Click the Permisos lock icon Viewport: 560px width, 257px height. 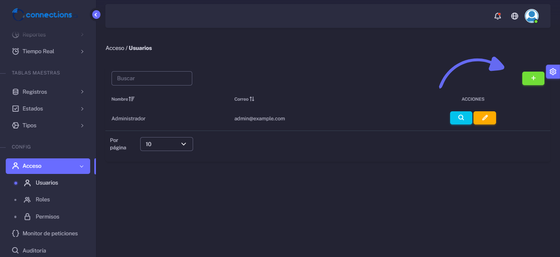[x=27, y=216]
